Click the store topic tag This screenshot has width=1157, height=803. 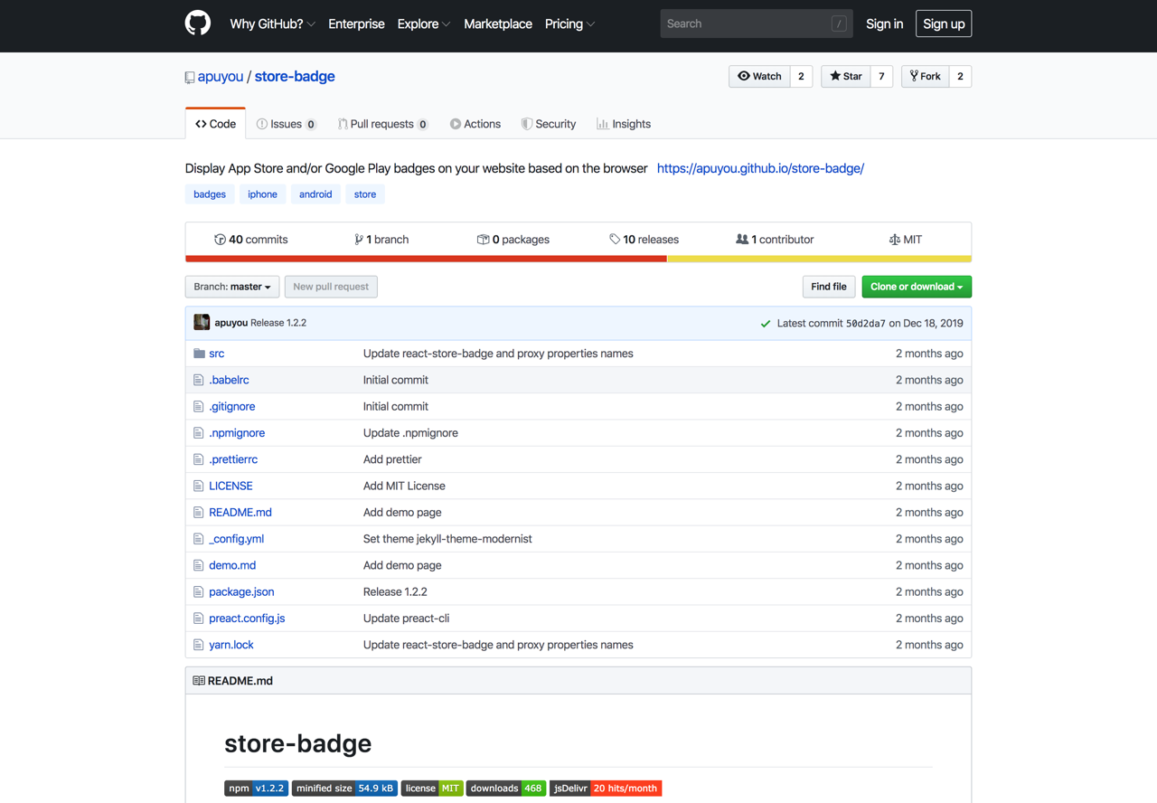click(365, 194)
